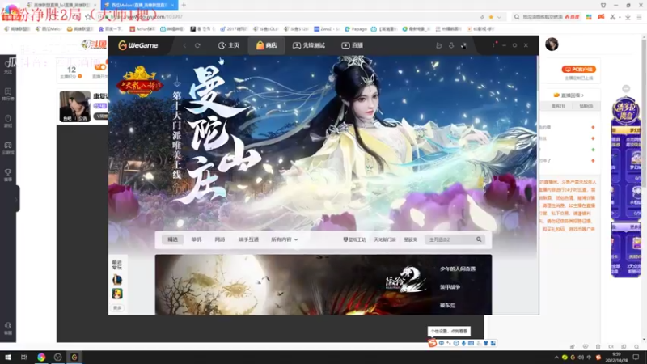Select 被东瓜 banner list entry
This screenshot has width=647, height=364.
point(447,306)
